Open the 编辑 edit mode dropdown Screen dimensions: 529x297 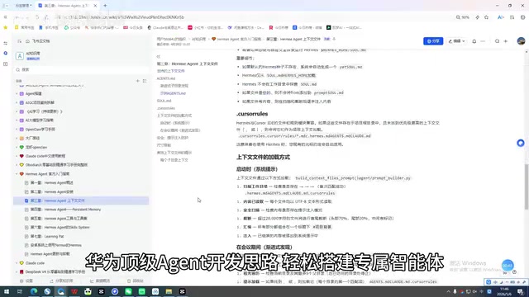click(x=456, y=41)
